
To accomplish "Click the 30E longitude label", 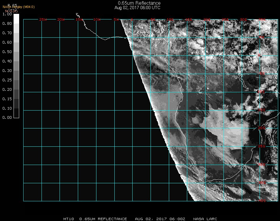I will pyautogui.click(x=243, y=19).
